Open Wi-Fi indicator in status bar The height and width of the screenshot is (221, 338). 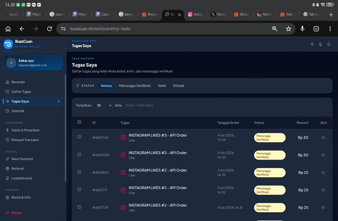pos(323,5)
